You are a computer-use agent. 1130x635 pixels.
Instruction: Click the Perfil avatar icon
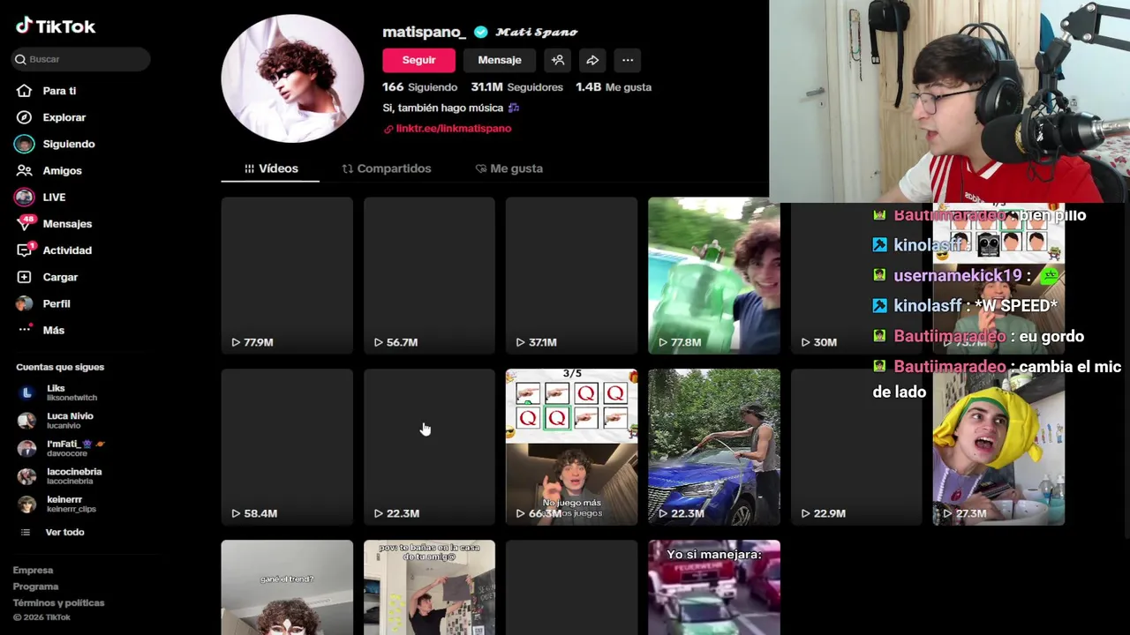tap(25, 303)
